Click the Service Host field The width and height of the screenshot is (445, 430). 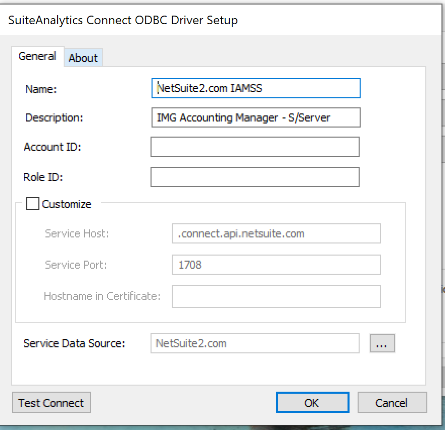tap(276, 233)
